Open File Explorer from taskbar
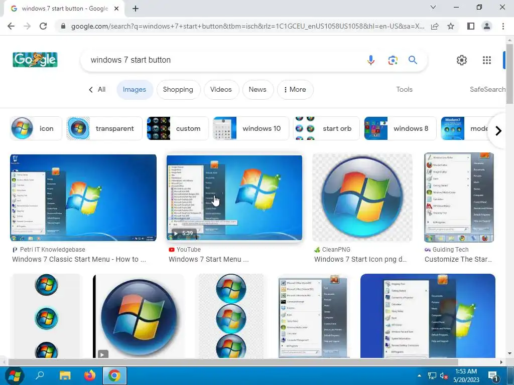The image size is (514, 385). point(65,375)
